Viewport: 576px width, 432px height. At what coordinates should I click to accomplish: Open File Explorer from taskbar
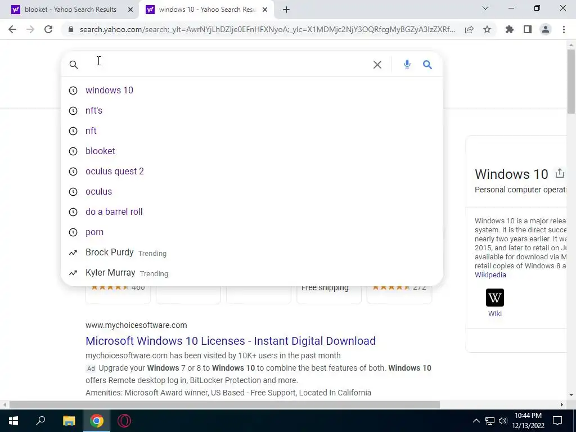click(69, 421)
